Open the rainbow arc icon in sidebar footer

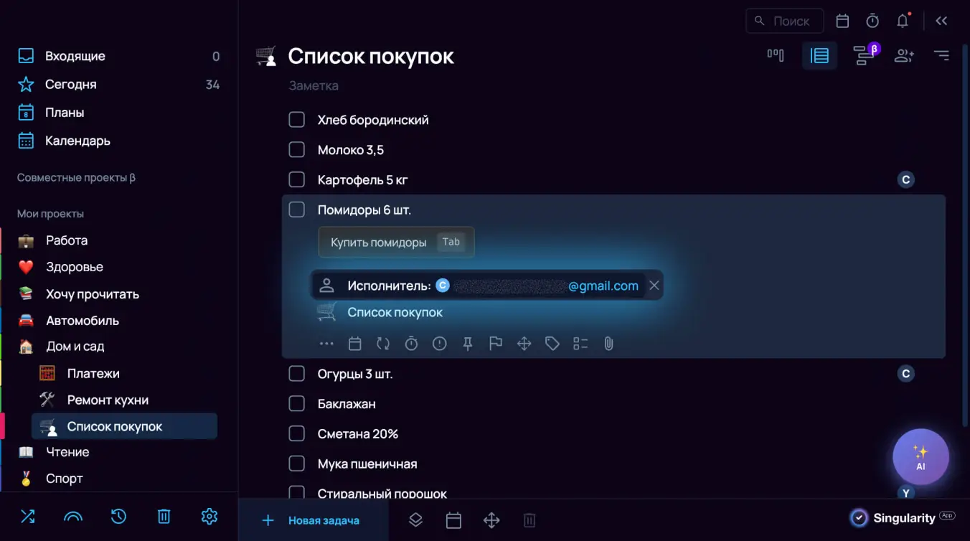73,516
